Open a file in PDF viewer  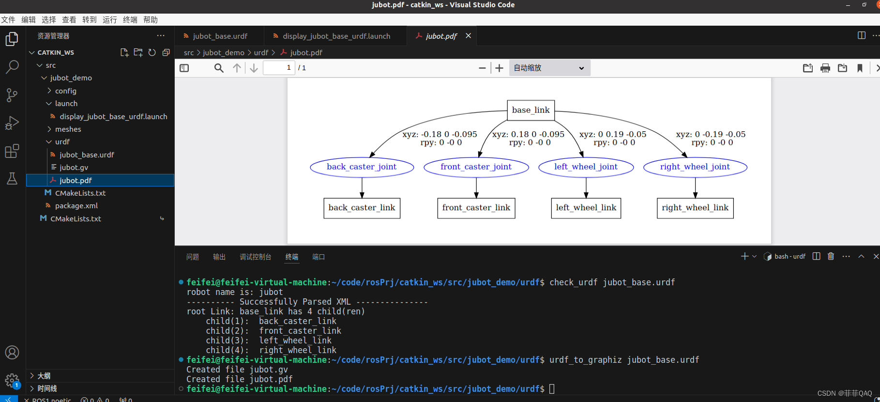[808, 68]
